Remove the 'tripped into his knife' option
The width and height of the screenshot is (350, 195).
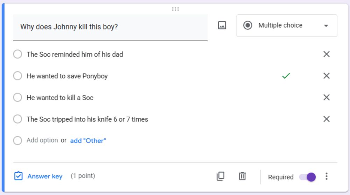click(x=327, y=119)
